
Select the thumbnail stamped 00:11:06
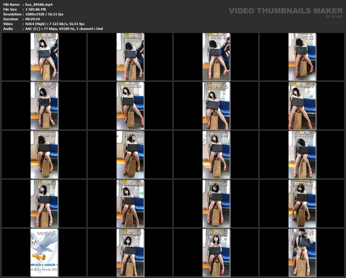coord(302,106)
